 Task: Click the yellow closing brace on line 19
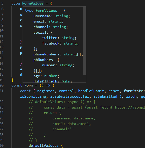coord(13,80)
